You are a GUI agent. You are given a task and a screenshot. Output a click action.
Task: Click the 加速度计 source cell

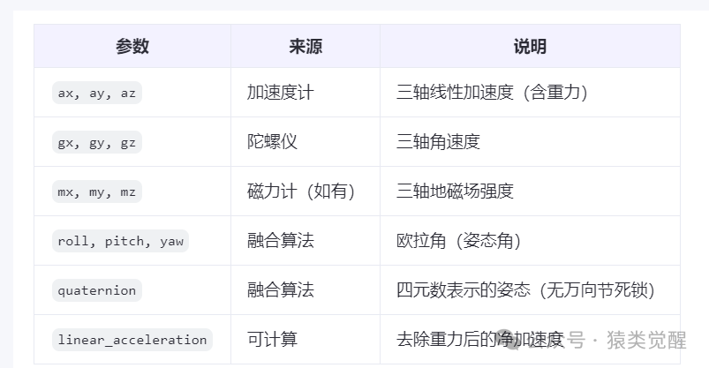pos(281,93)
